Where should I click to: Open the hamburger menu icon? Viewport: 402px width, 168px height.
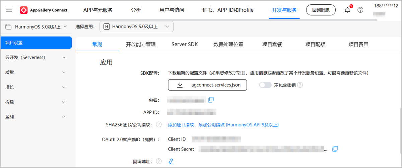pyautogui.click(x=9, y=10)
